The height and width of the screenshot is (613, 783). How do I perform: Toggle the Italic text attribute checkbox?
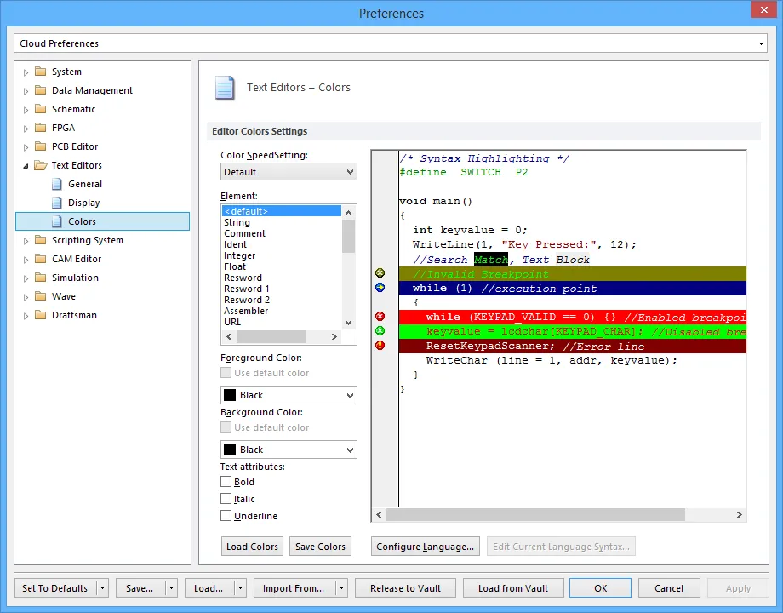[x=226, y=499]
